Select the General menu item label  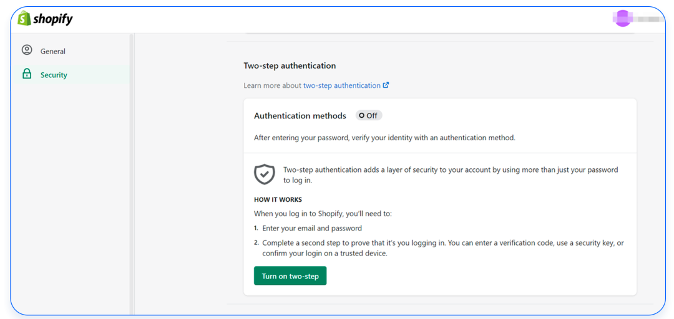[x=53, y=51]
